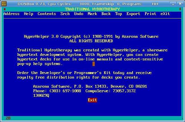Click the phone number (303) 697-1088
185x122 pixels.
[x=65, y=91]
